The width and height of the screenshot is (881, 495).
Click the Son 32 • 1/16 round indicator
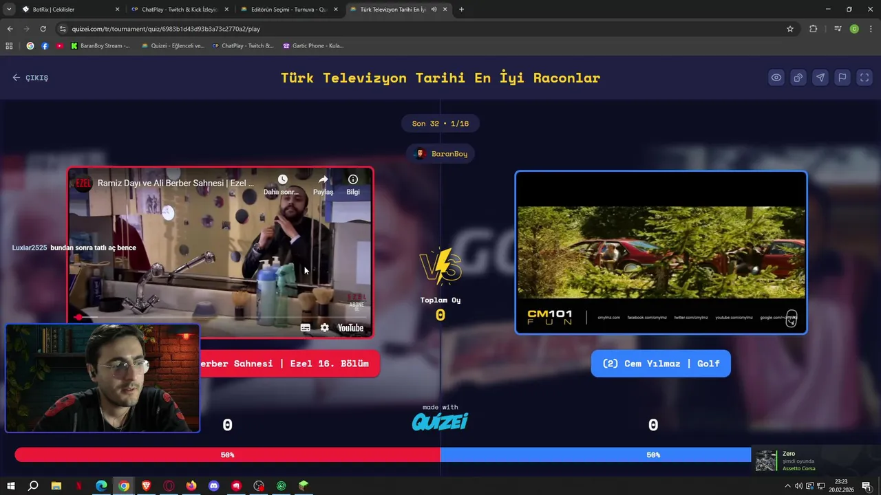point(440,124)
